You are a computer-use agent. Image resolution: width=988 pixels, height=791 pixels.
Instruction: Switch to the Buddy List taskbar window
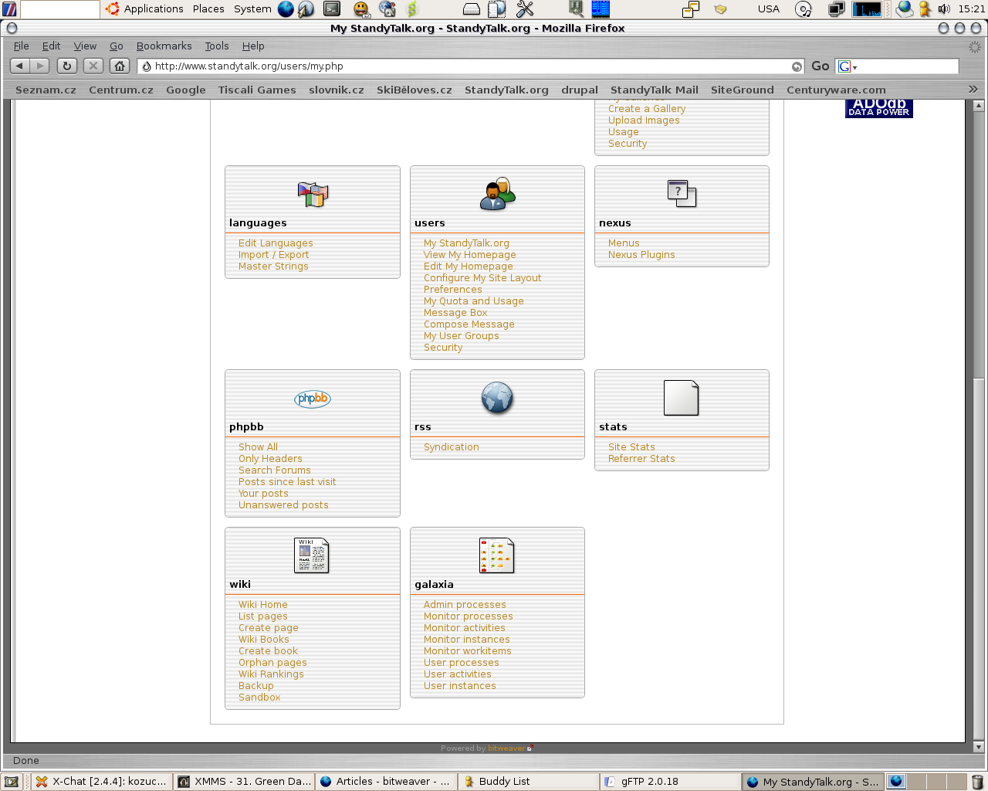(x=529, y=782)
